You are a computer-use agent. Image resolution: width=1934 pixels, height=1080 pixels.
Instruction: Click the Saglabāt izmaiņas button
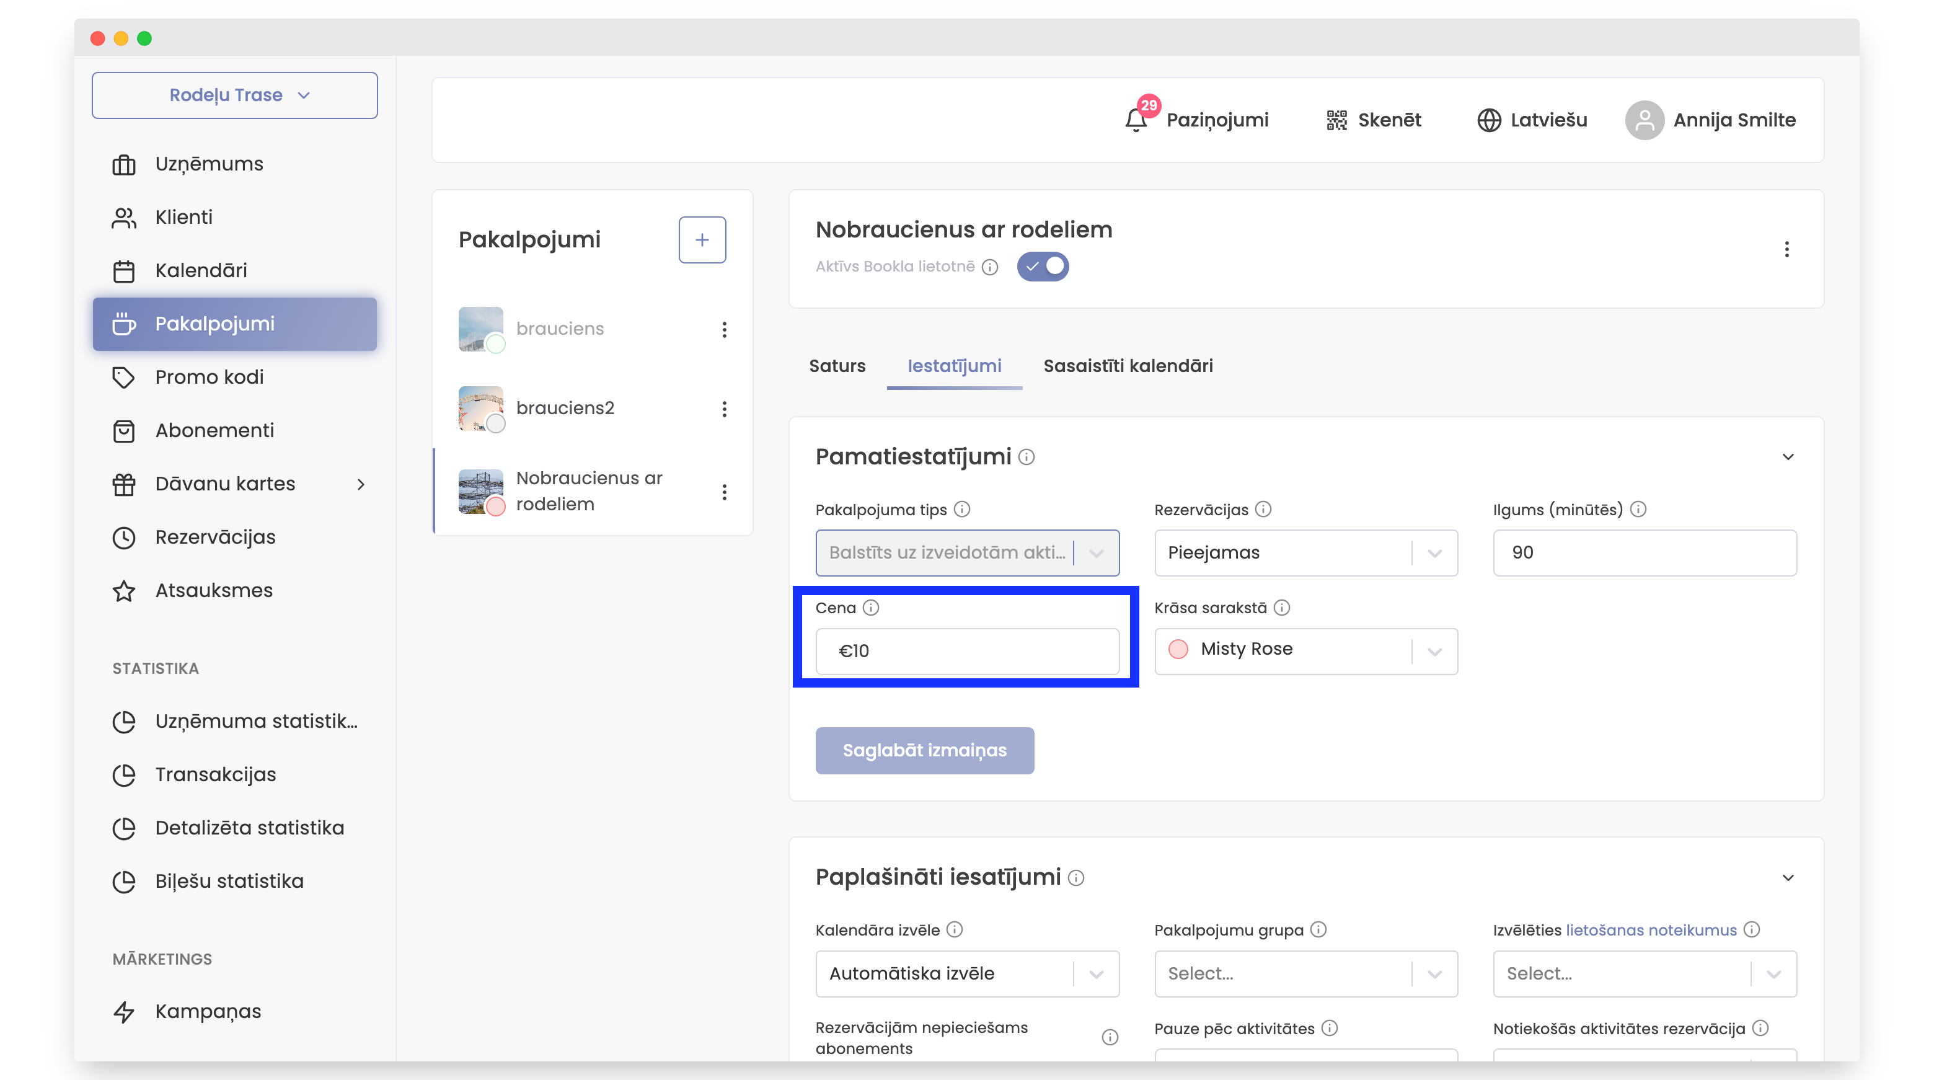924,750
